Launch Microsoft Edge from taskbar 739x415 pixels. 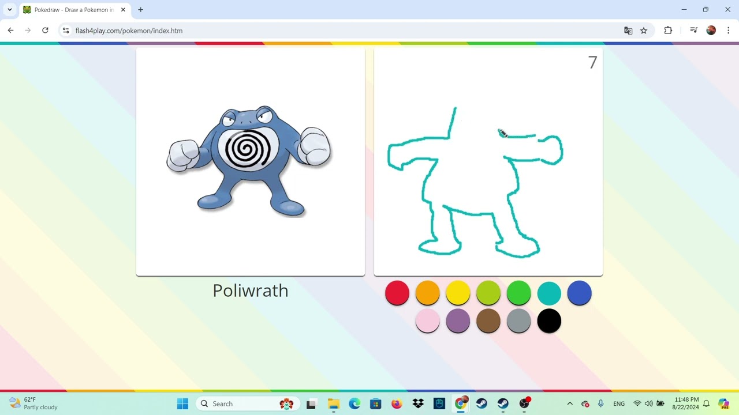click(x=354, y=403)
